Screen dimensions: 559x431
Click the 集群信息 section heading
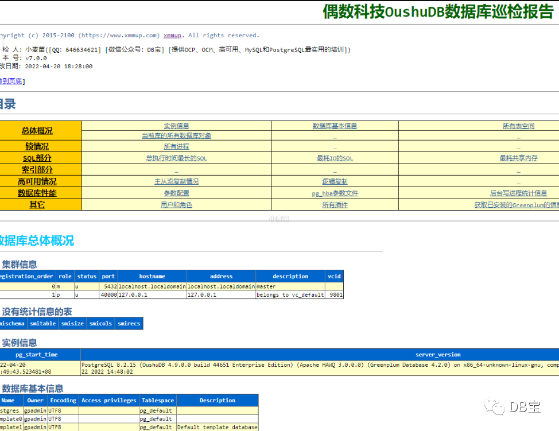(20, 265)
